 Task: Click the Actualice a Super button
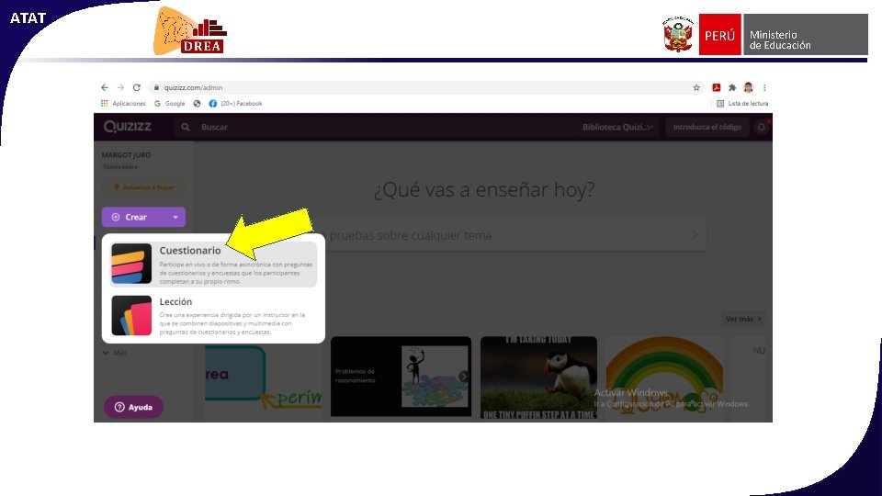[144, 187]
